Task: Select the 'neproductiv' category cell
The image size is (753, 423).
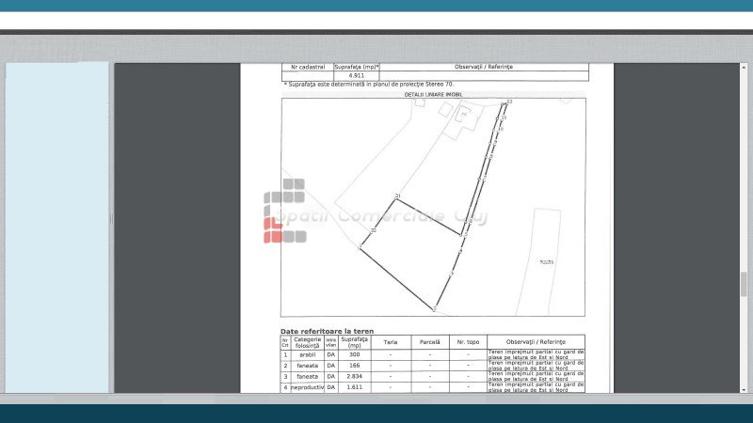Action: (308, 387)
